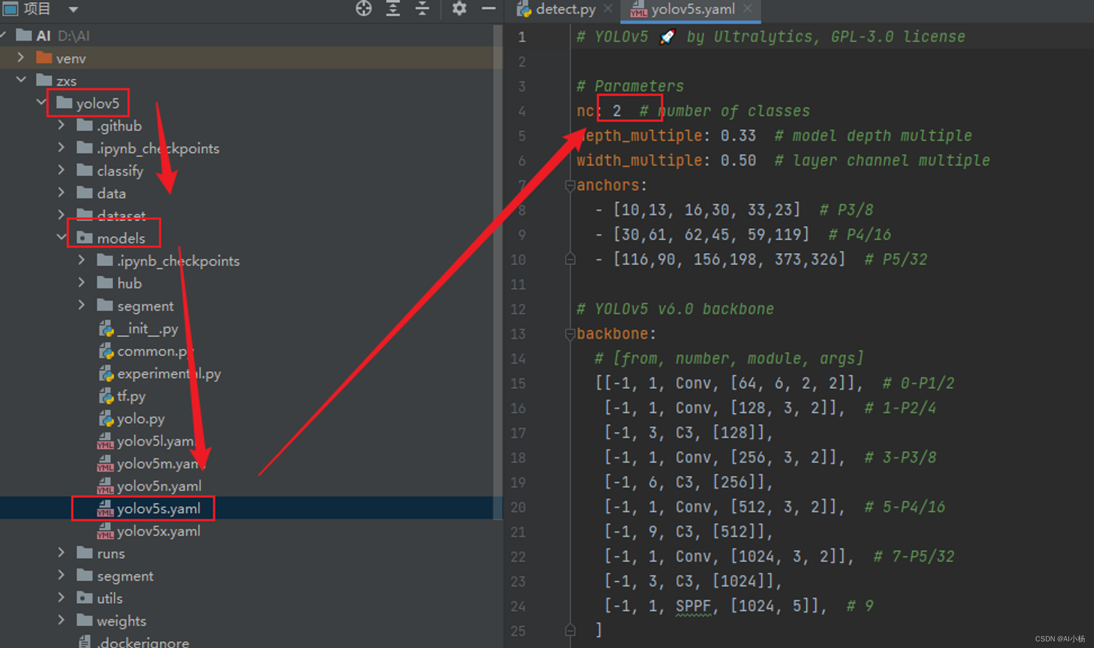Click fold end marker on line 25
This screenshot has width=1094, height=648.
(x=570, y=630)
